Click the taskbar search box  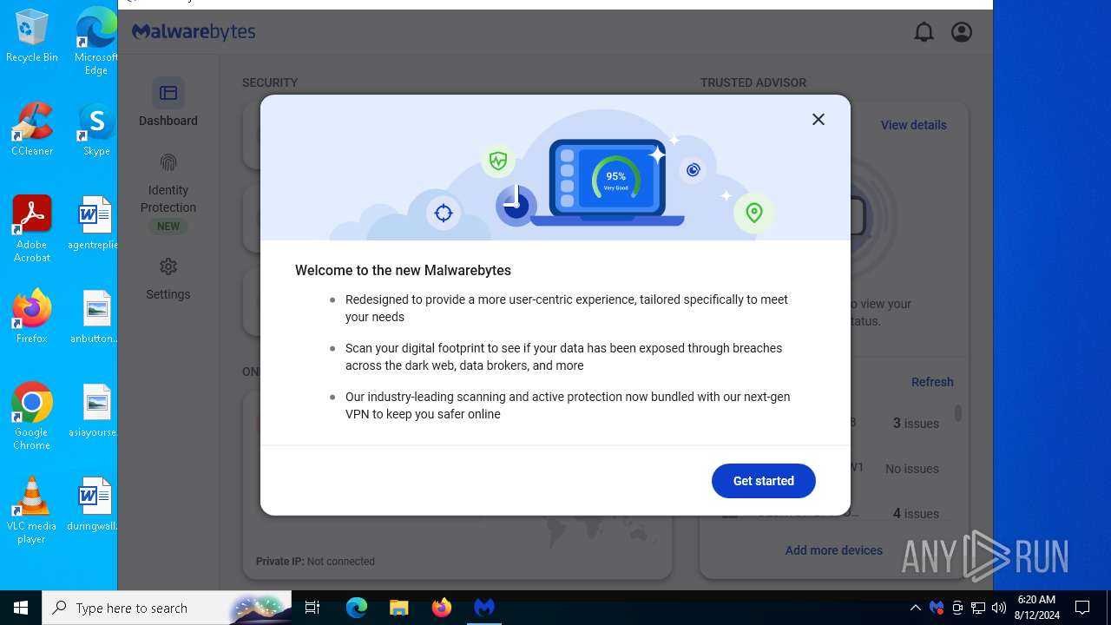[167, 608]
